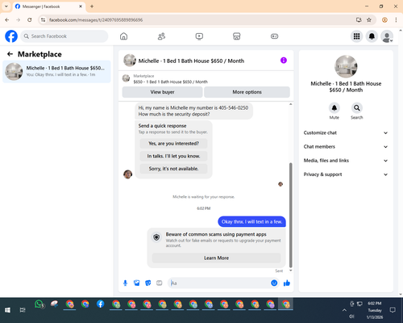Bookmark this page with the star icon

coord(369,20)
